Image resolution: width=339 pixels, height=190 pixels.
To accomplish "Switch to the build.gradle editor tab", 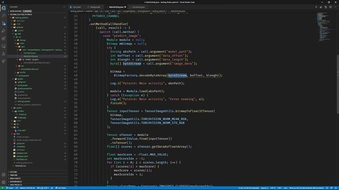I will (x=95, y=7).
